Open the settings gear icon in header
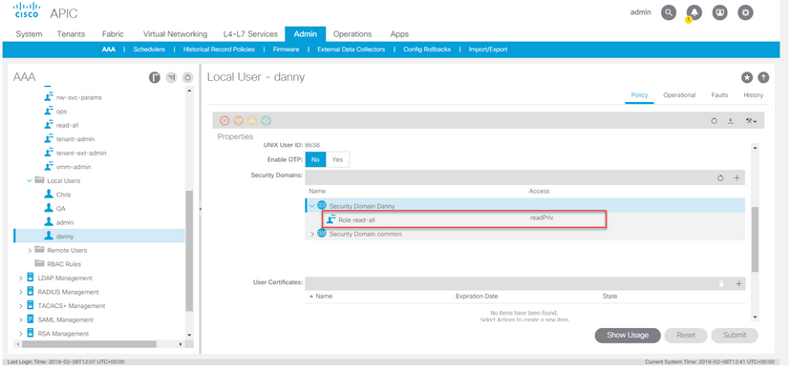 (745, 13)
